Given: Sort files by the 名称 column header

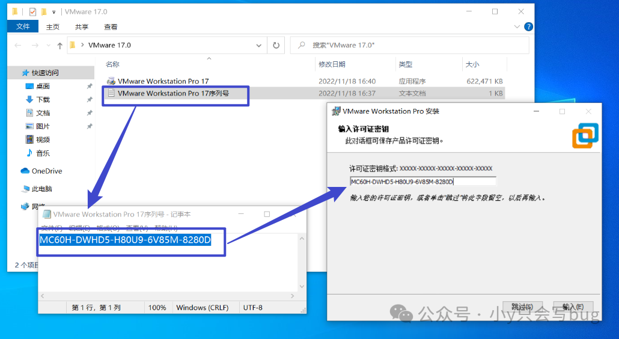Looking at the screenshot, I should (112, 64).
